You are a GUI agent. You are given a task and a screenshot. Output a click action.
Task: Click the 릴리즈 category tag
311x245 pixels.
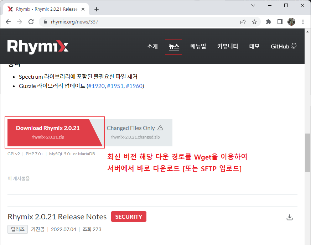(18, 229)
